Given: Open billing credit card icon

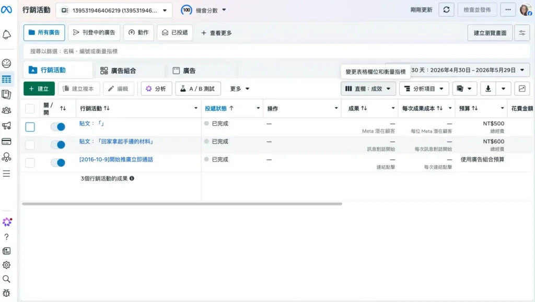Looking at the screenshot, I should coord(6,141).
